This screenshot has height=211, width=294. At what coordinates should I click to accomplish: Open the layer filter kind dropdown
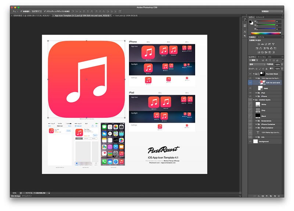click(x=254, y=60)
